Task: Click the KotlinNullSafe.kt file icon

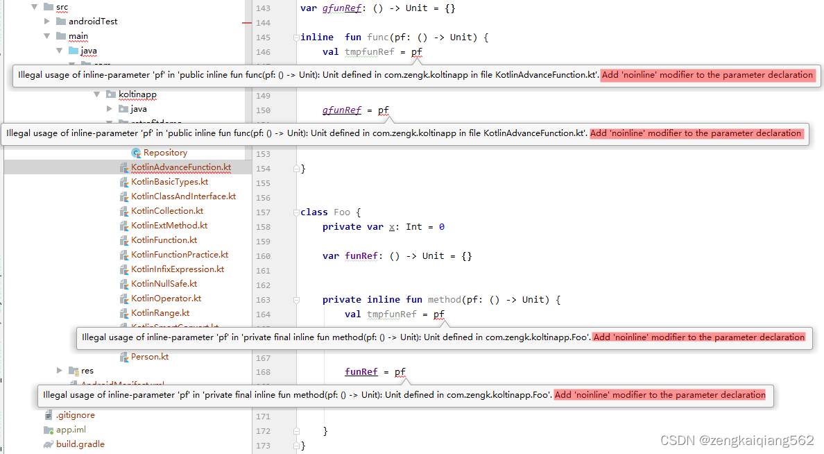Action: point(124,284)
